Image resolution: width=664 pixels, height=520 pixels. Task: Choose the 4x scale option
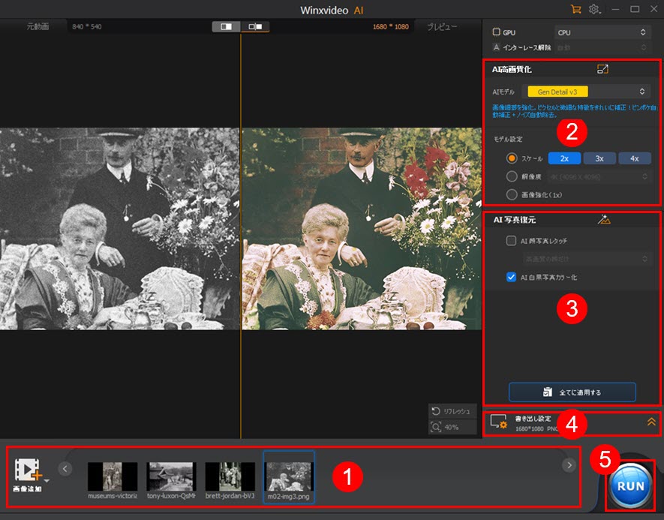634,158
